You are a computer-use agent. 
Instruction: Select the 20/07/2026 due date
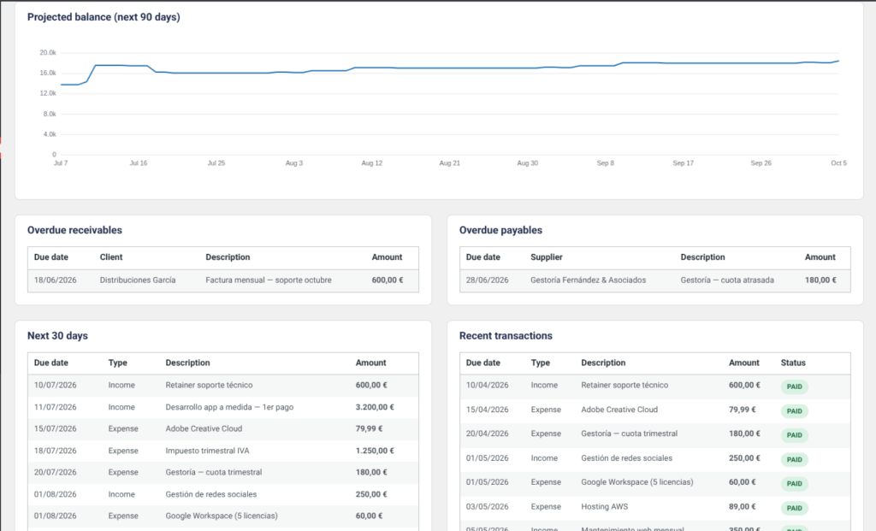[x=56, y=472]
